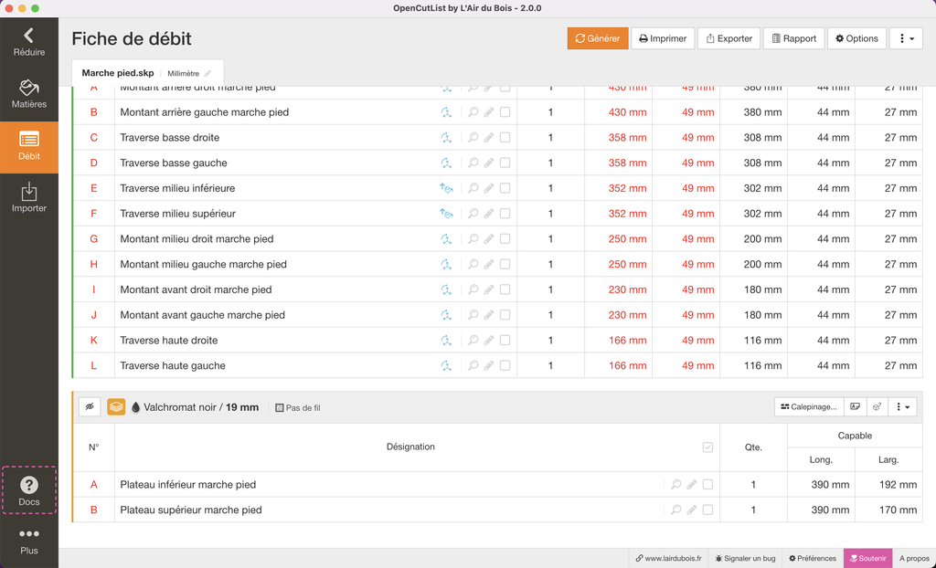Open Calepinage for Valchromat noir
This screenshot has height=568, width=936.
[809, 407]
